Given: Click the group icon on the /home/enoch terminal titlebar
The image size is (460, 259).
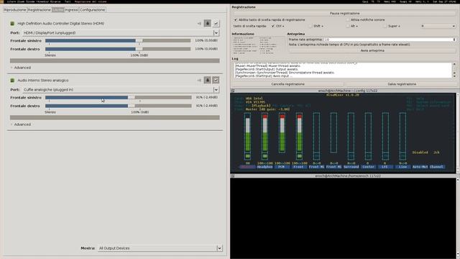Looking at the screenshot, I should click(233, 176).
